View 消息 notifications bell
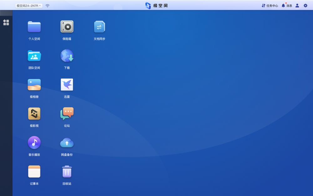 (287, 6)
